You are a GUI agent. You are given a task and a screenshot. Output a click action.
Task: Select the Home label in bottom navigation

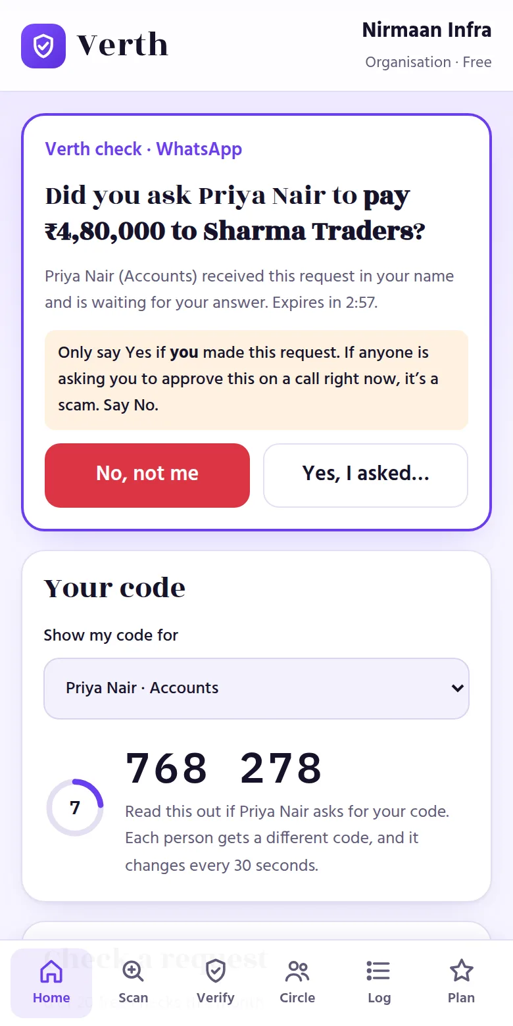[51, 998]
